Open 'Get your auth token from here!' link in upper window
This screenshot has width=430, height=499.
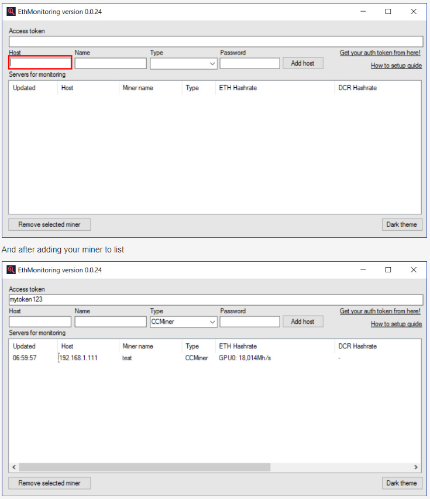[380, 53]
